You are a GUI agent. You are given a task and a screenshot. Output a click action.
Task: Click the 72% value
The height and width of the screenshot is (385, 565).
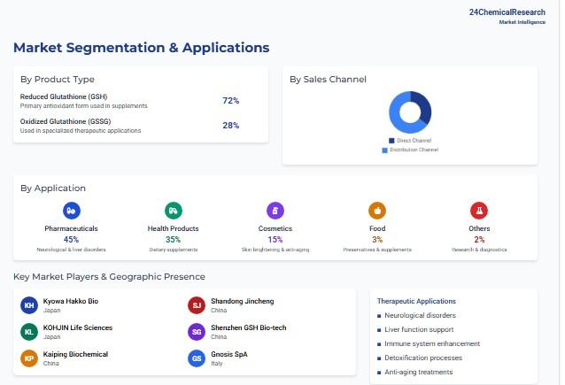230,101
